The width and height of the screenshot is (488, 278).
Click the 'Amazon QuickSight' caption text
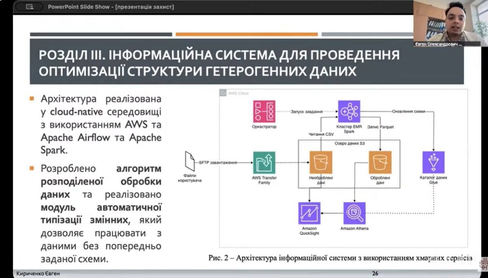coord(309,231)
